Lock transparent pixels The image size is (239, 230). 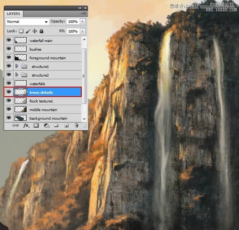tap(21, 31)
